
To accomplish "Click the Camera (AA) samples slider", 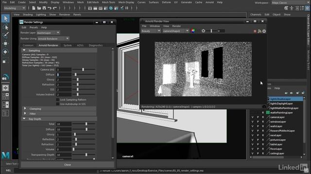I will coord(84,70).
